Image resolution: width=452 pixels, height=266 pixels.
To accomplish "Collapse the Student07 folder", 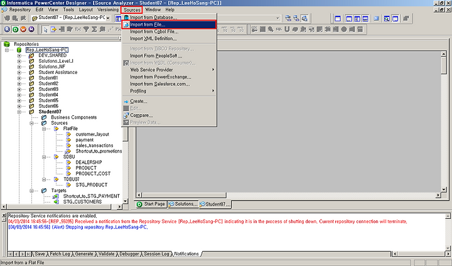I will 19,112.
